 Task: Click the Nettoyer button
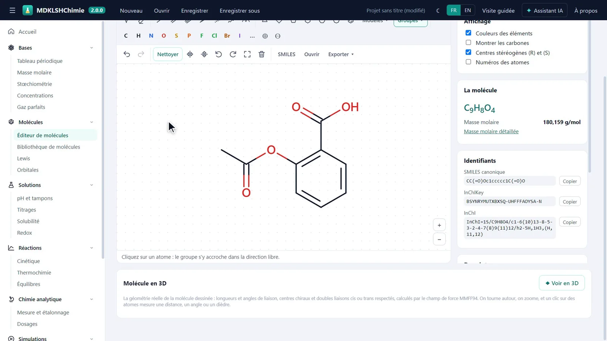click(x=168, y=54)
